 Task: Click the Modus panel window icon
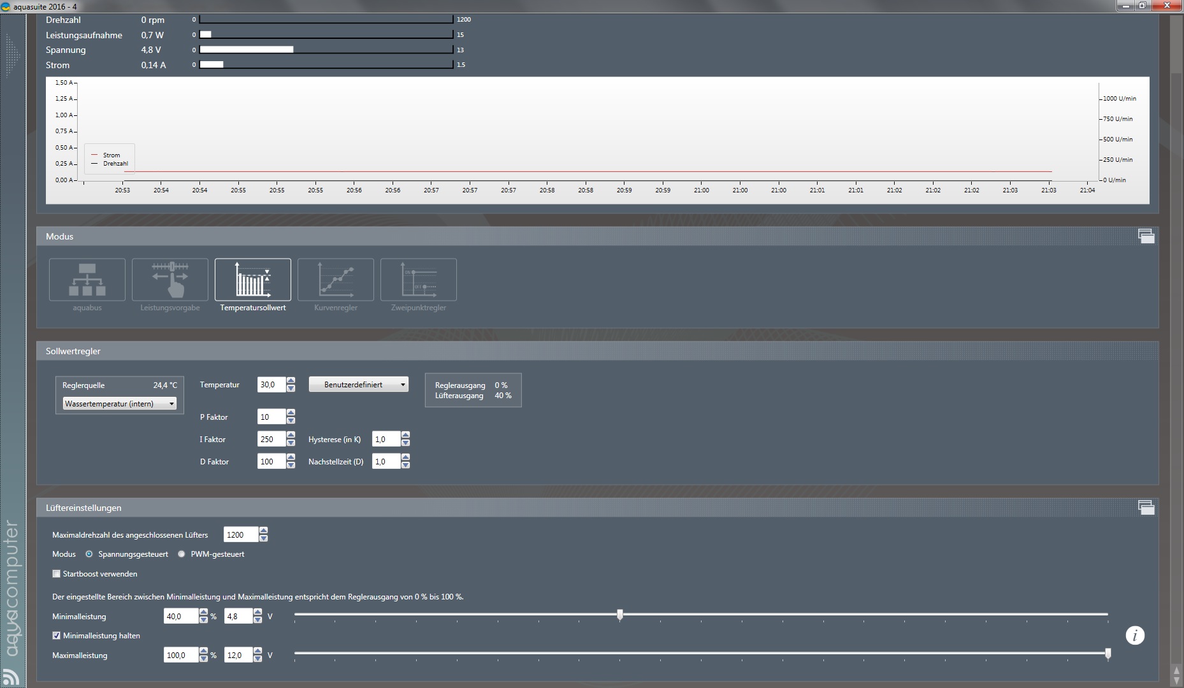click(x=1146, y=236)
